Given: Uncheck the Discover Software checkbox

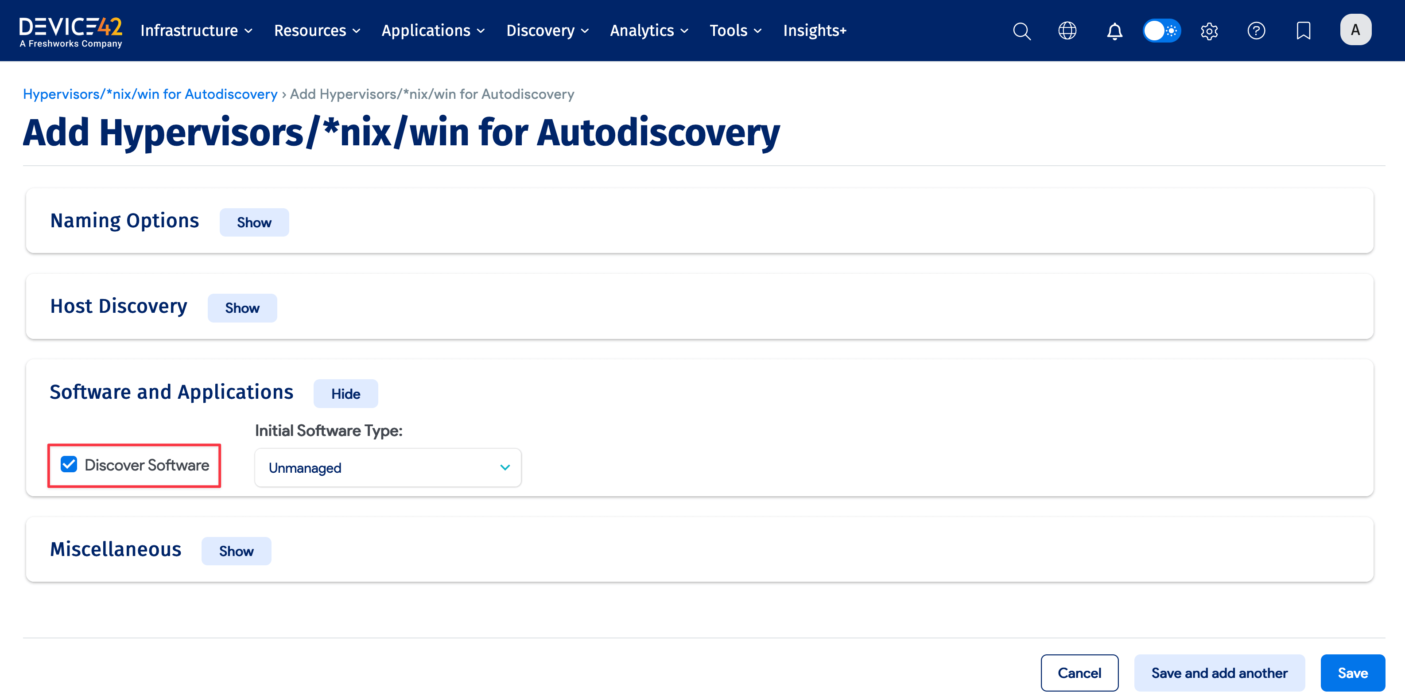Looking at the screenshot, I should tap(68, 465).
